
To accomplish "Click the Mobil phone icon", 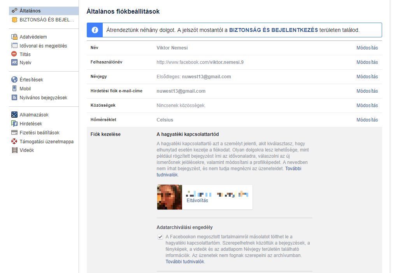I will point(14,88).
